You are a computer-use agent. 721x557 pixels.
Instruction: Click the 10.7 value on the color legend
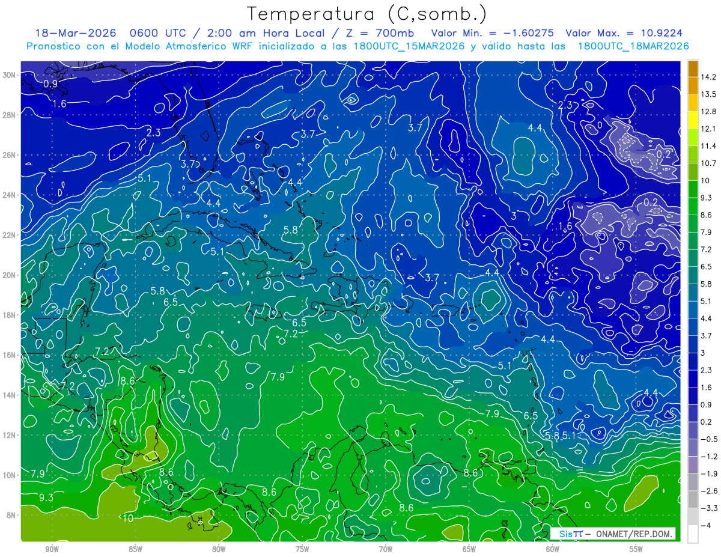708,163
